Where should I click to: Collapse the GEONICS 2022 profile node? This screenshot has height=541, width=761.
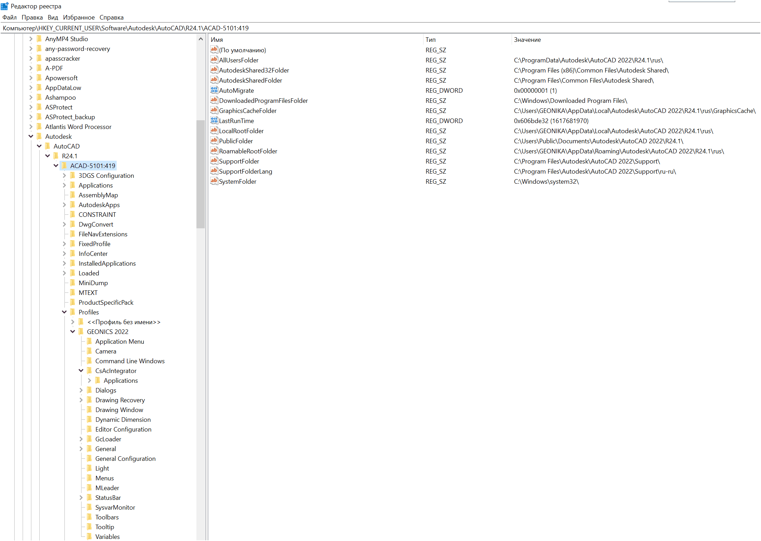tap(73, 332)
